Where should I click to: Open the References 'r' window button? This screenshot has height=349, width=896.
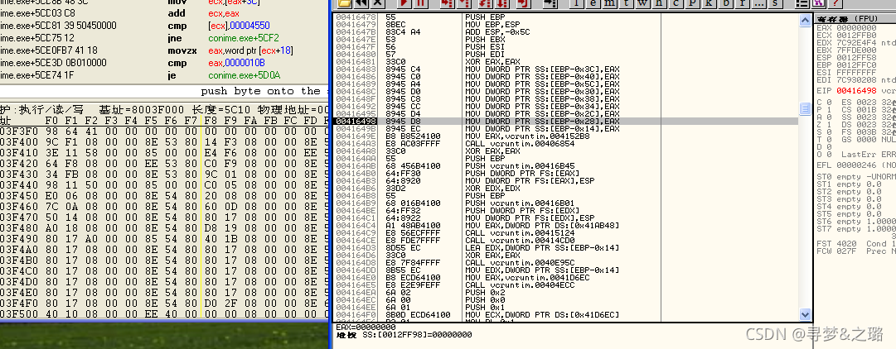tap(743, 3)
